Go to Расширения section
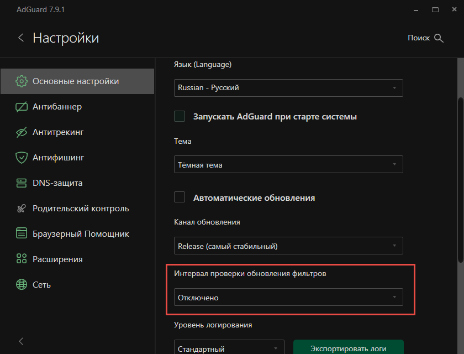 coord(77,259)
